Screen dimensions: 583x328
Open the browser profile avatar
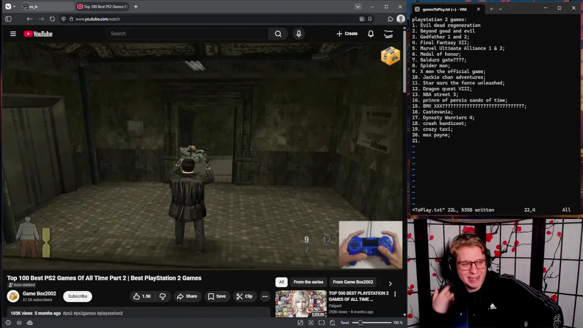[400, 19]
